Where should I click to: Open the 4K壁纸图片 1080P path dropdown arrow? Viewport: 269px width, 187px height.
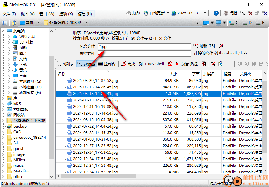coord(87,23)
